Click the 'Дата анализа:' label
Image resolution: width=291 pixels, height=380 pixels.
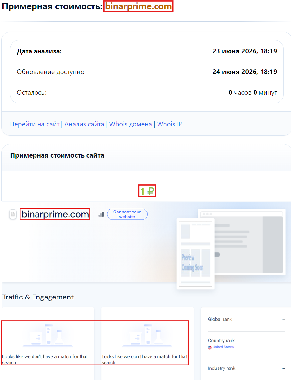pyautogui.click(x=39, y=51)
